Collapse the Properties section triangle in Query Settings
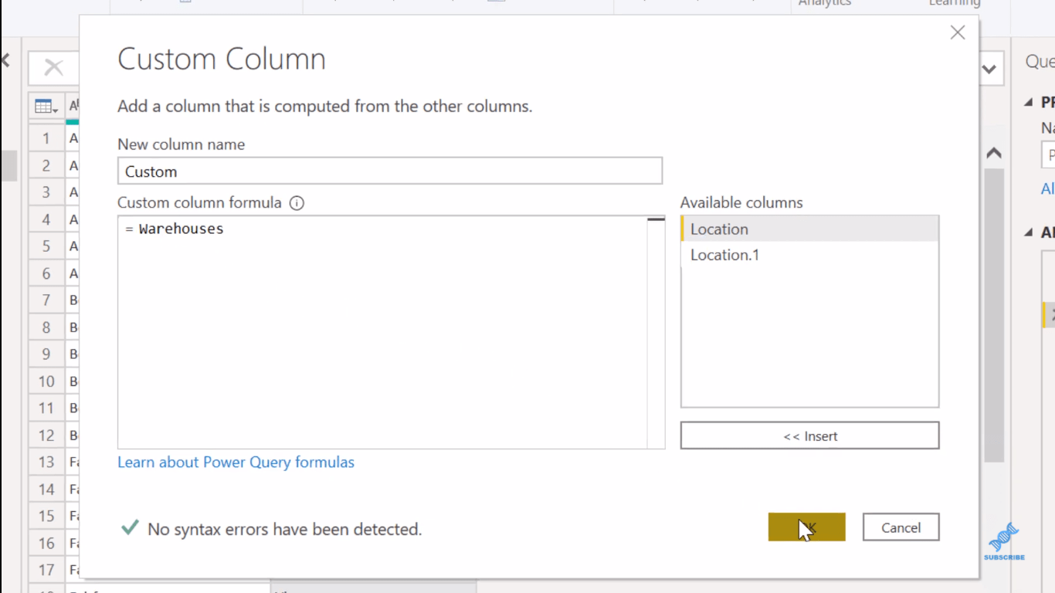This screenshot has height=593, width=1055. pyautogui.click(x=1028, y=103)
